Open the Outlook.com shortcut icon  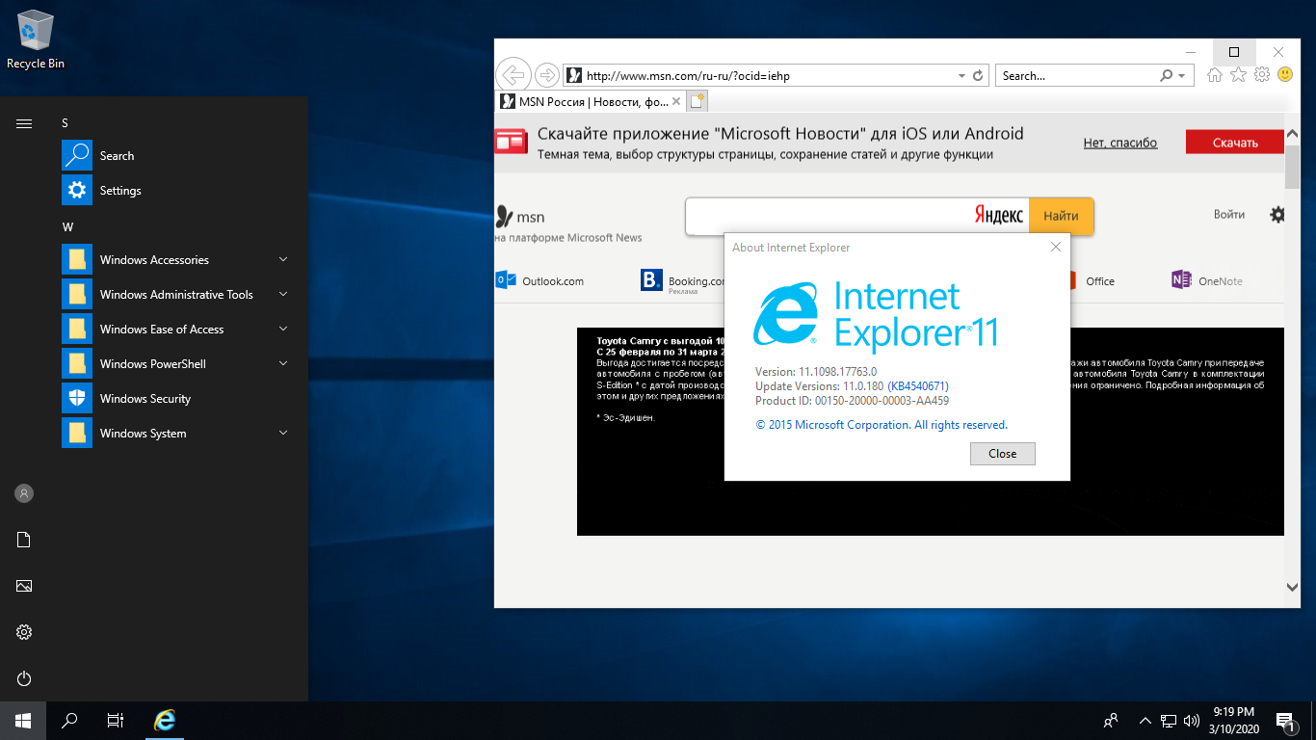coord(505,280)
